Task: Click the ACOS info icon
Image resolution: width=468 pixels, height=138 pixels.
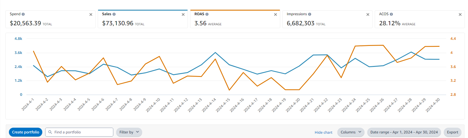Action: [x=391, y=14]
